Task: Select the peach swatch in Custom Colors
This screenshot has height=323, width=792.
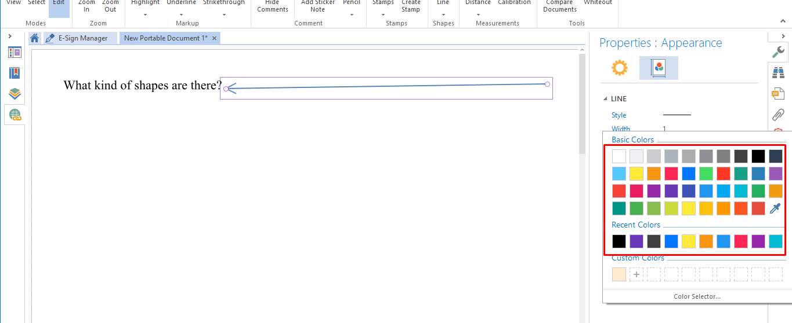Action: coord(619,274)
